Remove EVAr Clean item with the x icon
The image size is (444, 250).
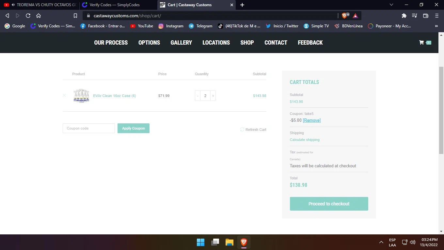[x=64, y=95]
